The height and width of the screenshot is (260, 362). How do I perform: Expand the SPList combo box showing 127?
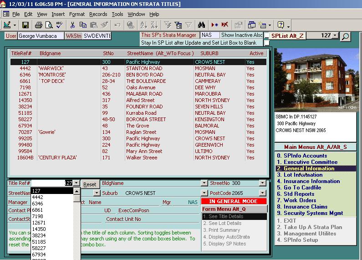tap(336, 36)
